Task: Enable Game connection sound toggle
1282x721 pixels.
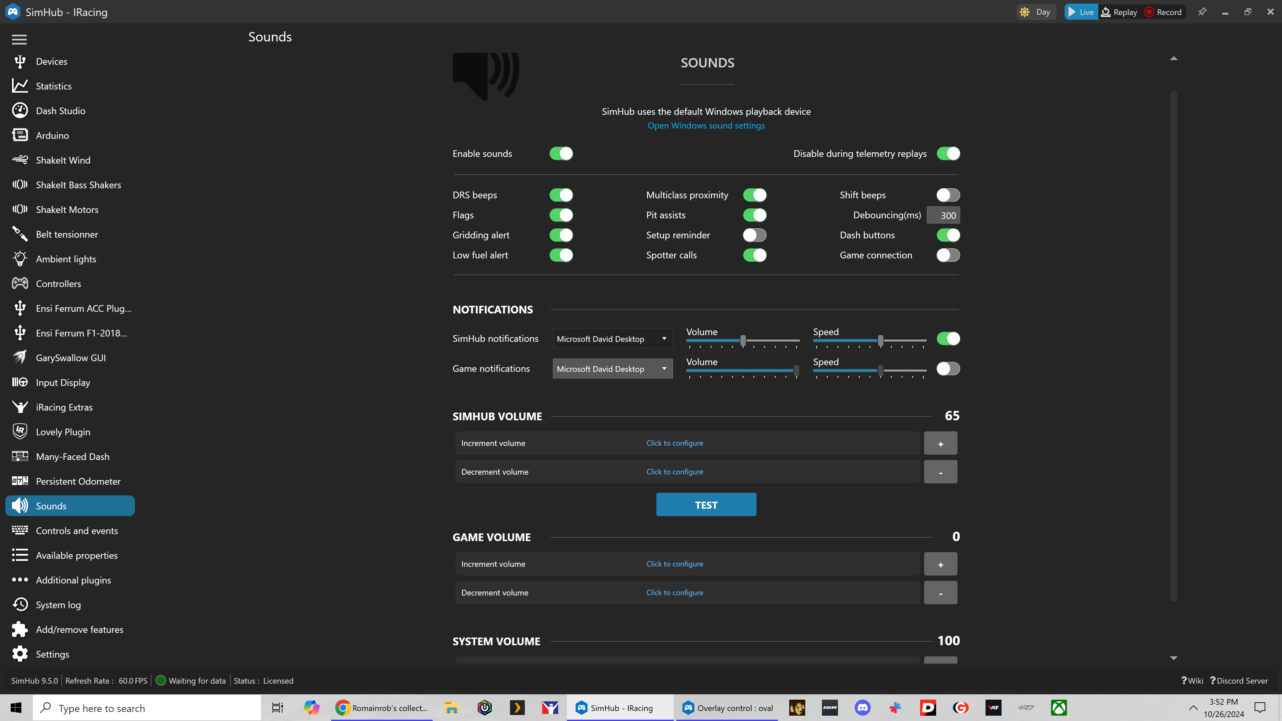Action: coord(948,255)
